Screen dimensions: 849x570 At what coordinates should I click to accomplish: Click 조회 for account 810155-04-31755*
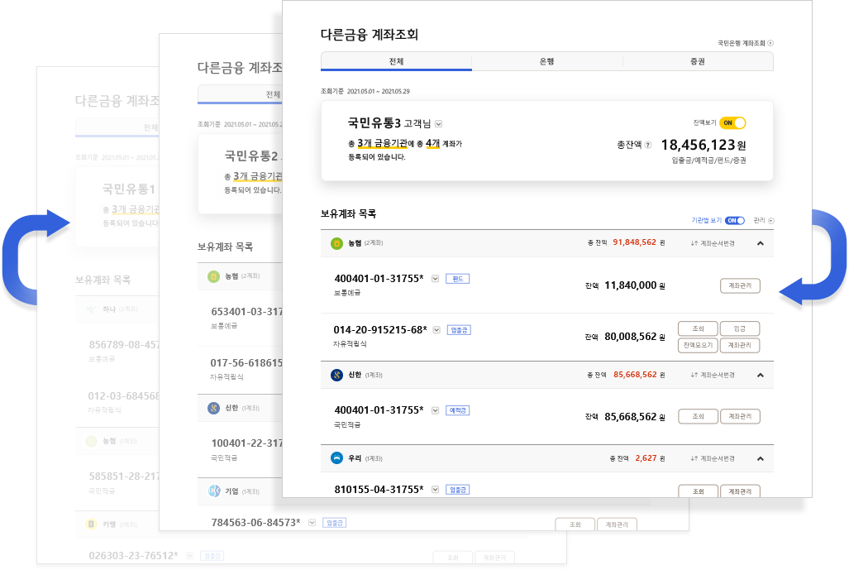point(698,491)
